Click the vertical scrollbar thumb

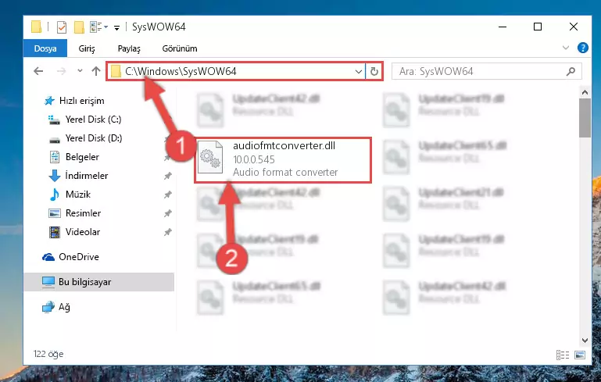pos(585,118)
